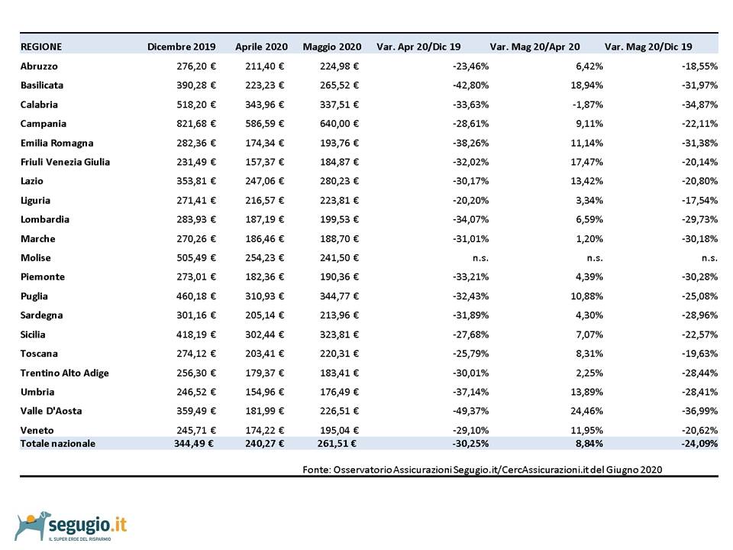Viewport: 733px width, 550px height.
Task: Click Campania's 821,68 € December value
Action: point(192,124)
